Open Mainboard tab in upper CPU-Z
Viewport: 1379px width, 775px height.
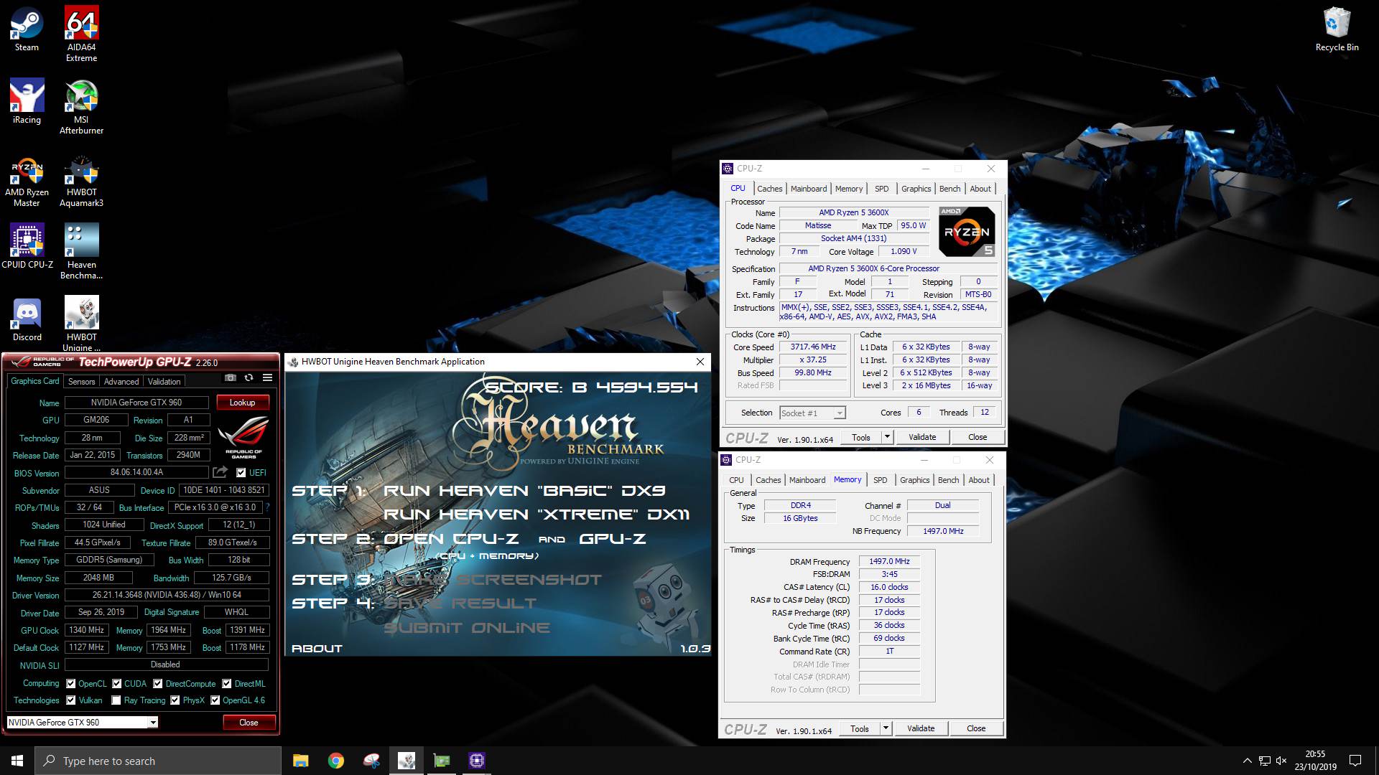(x=809, y=189)
